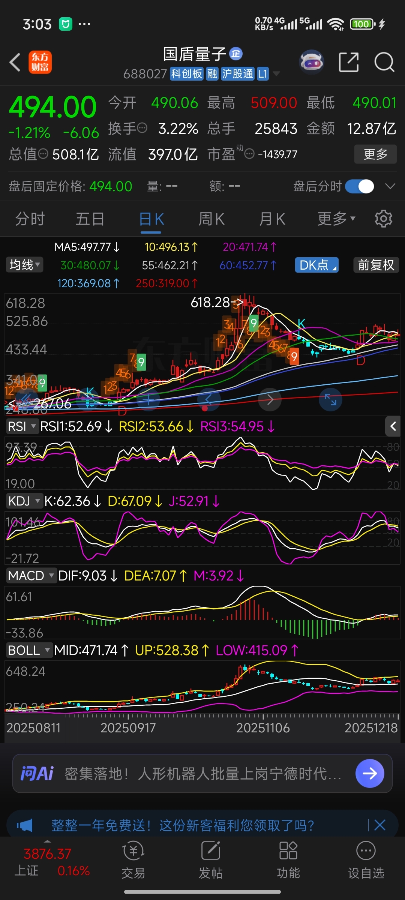The height and width of the screenshot is (900, 405).
Task: Open the KDJ indicator dropdown
Action: pyautogui.click(x=24, y=501)
